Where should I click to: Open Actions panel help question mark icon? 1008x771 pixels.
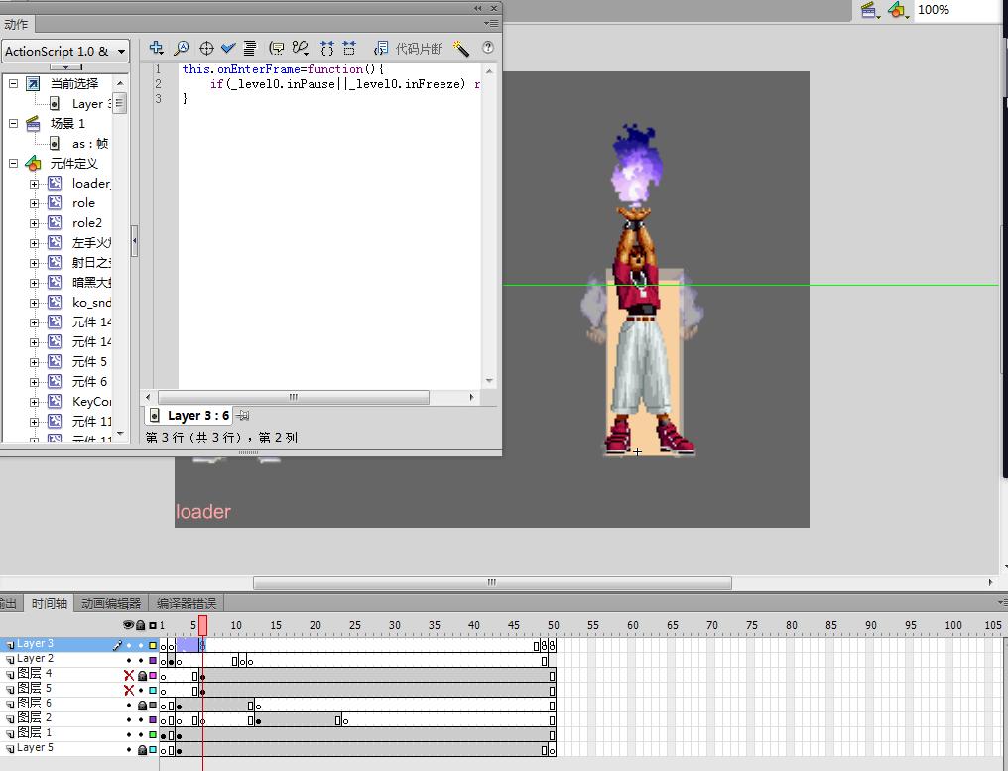[488, 48]
